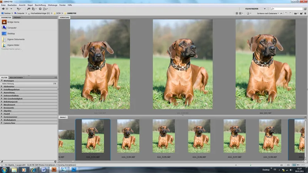Screen dimensions: 308x173
Task: Open the Refine (stacked pages) toolbar icon
Action: pos(34,9)
